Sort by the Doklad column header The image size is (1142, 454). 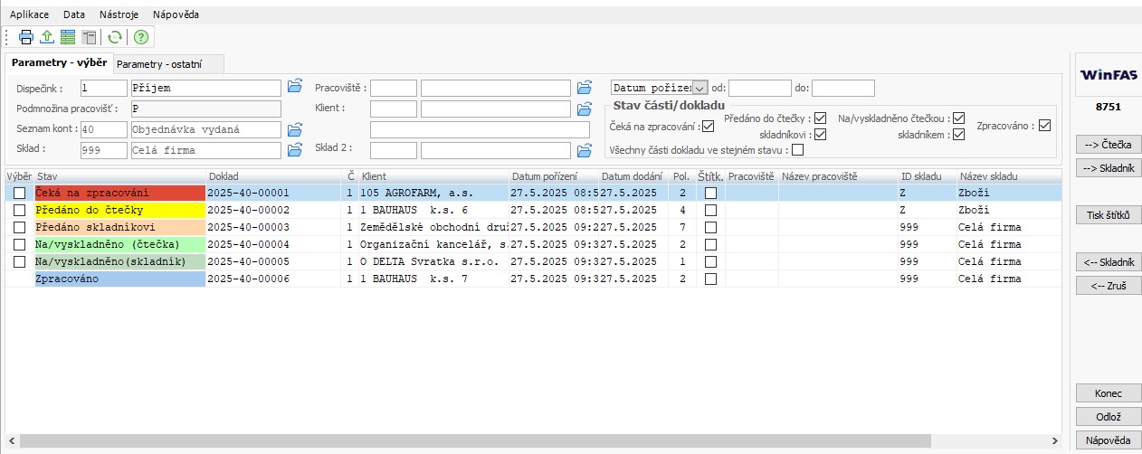tap(274, 176)
